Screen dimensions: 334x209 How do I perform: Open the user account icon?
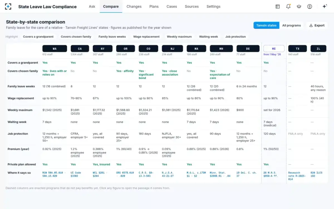click(x=310, y=6)
